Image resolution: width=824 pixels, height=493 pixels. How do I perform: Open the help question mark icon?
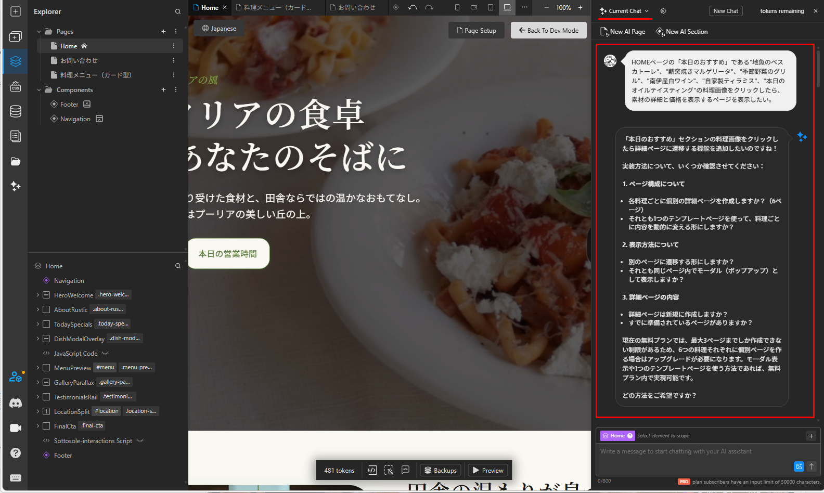coord(16,453)
